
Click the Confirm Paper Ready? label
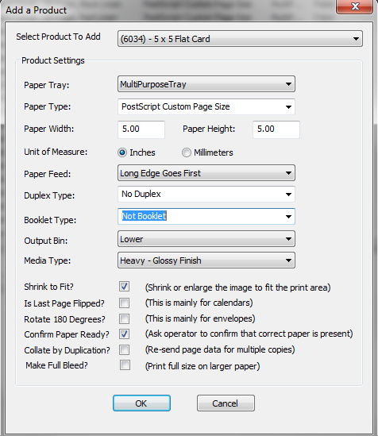[x=67, y=334]
